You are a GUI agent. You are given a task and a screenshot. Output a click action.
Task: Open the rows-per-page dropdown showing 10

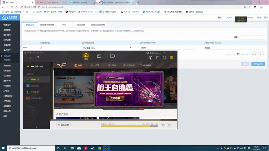254,54
